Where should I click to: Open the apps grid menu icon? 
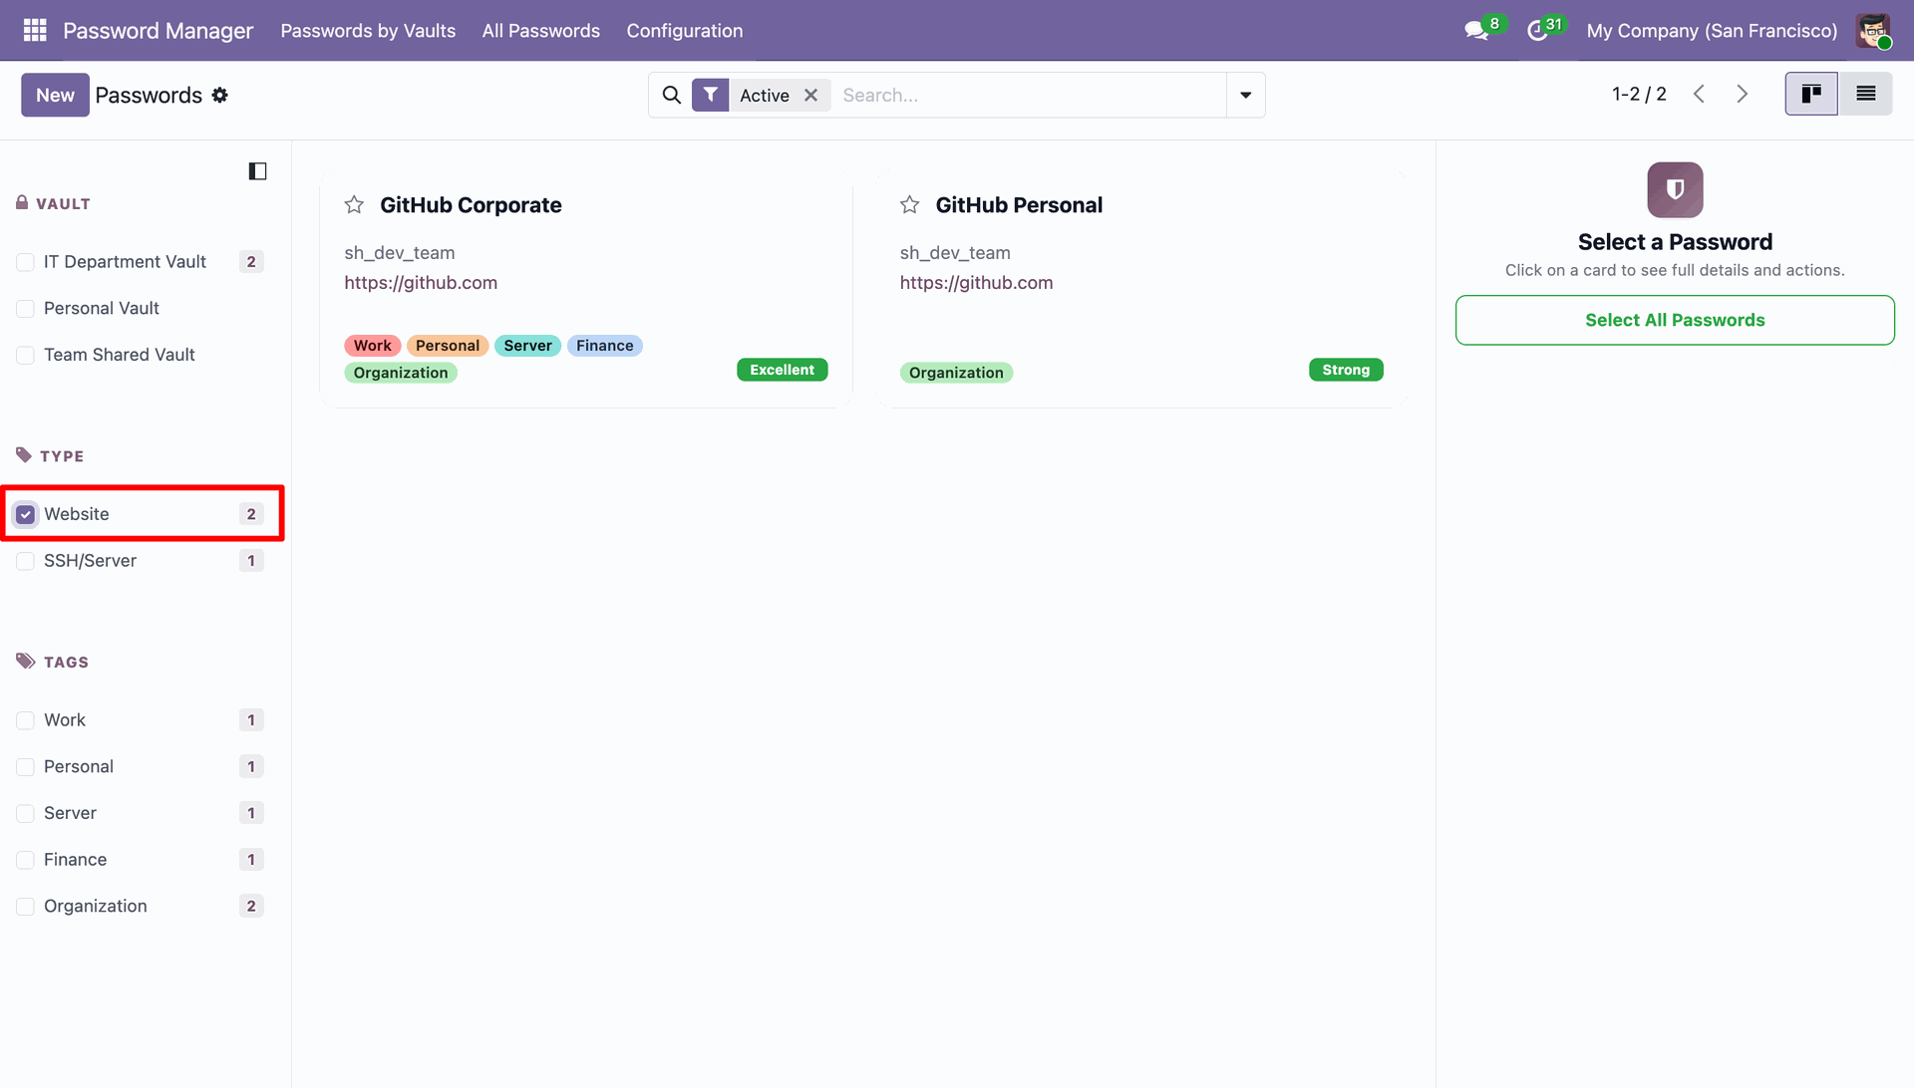[35, 31]
